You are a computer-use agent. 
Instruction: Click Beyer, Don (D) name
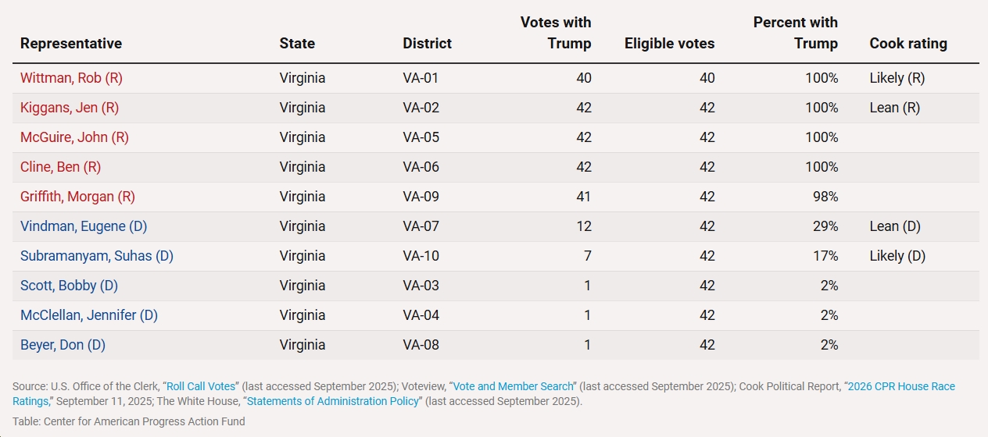point(63,345)
